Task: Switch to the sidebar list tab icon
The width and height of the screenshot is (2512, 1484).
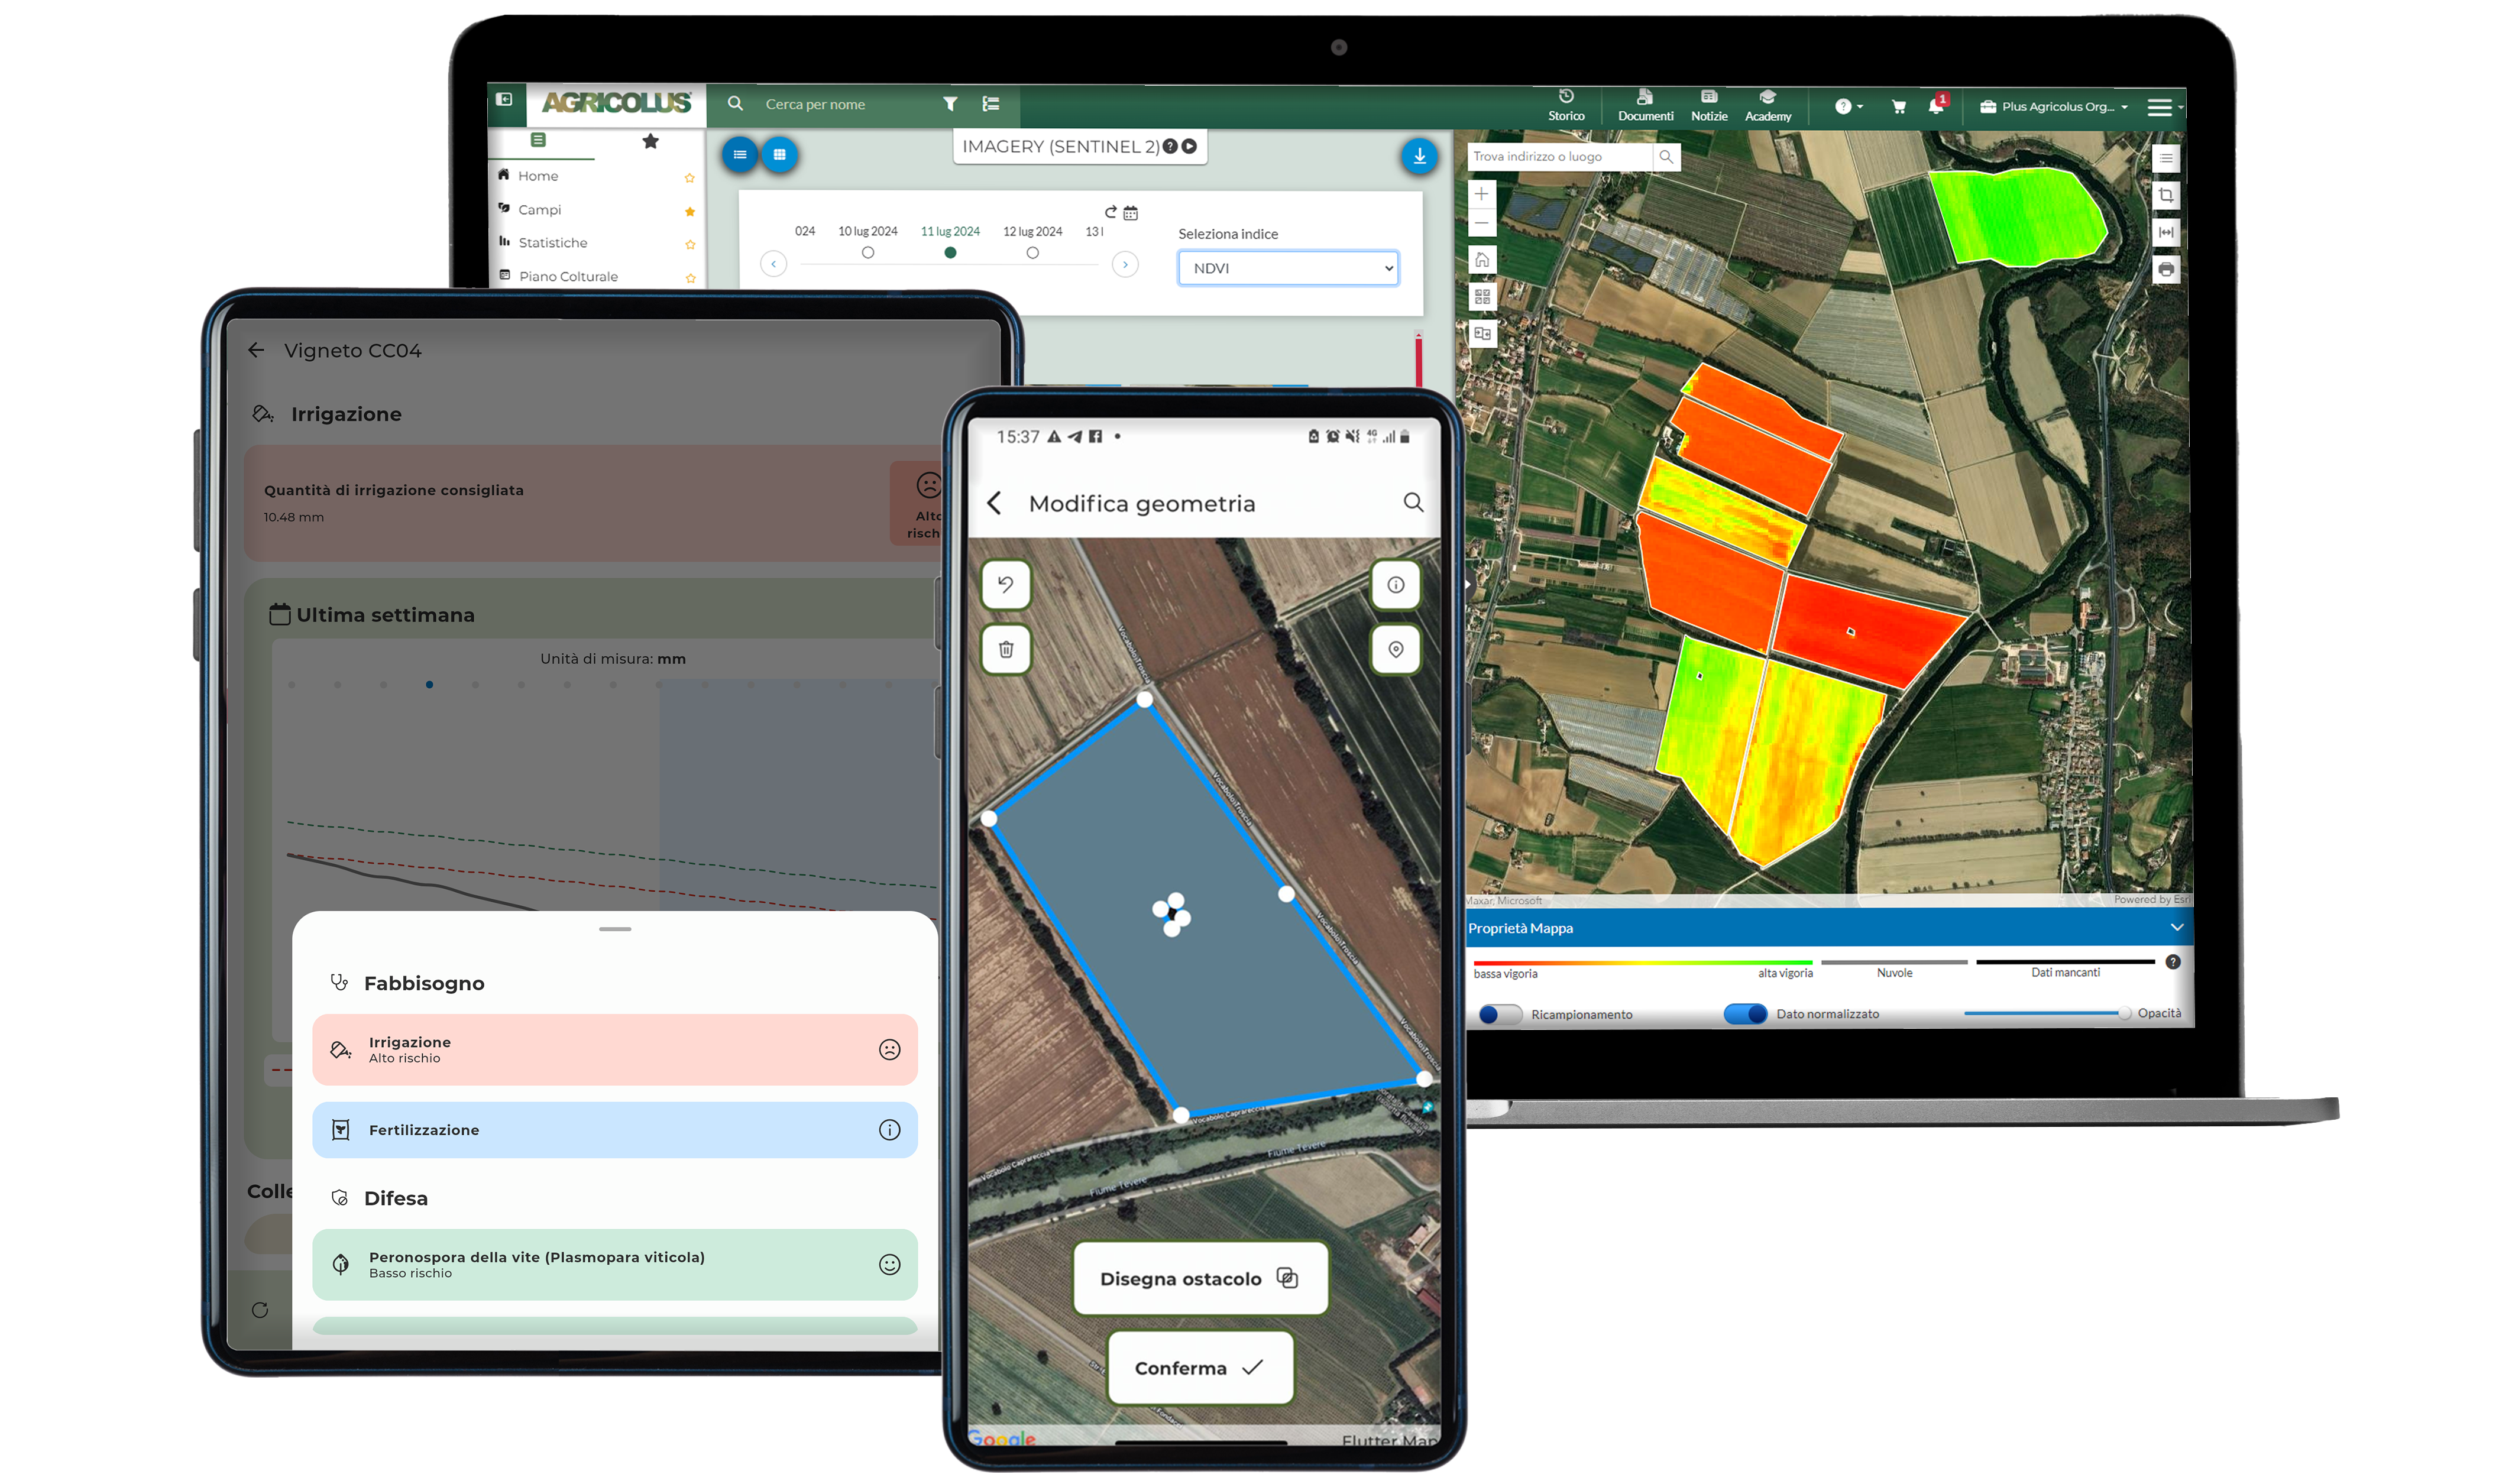Action: click(538, 140)
